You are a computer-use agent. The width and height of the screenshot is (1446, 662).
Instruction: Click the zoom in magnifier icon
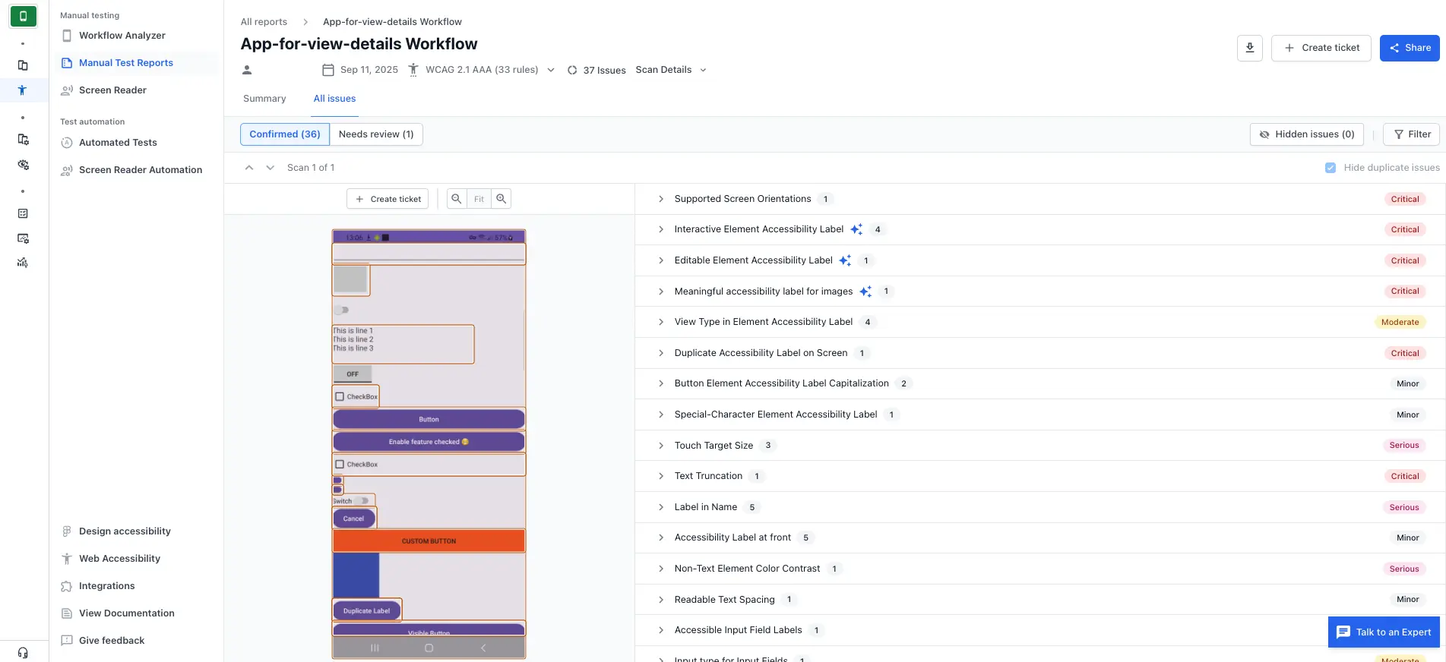click(x=501, y=199)
